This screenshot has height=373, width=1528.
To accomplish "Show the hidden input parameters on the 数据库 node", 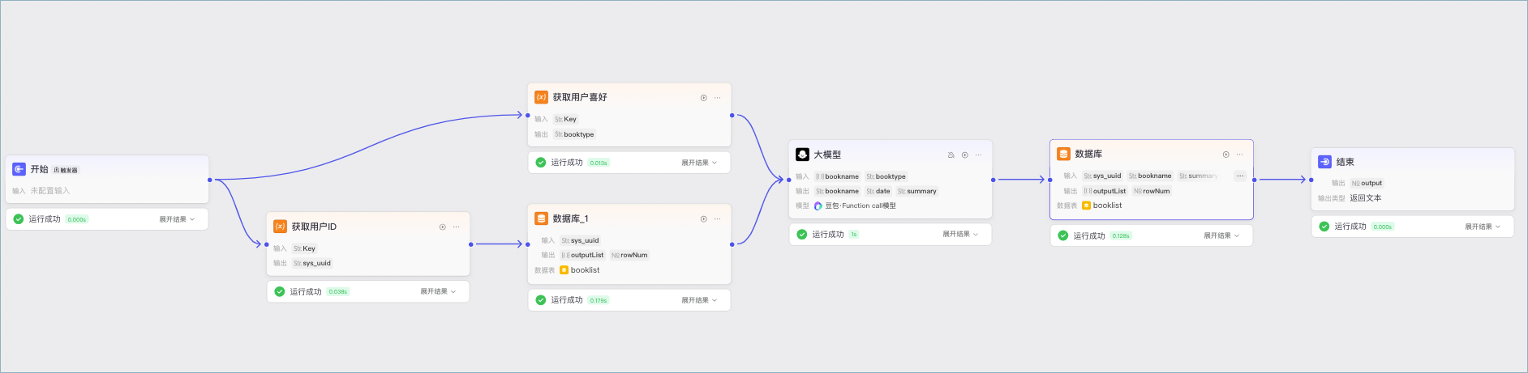I will click(x=1240, y=176).
